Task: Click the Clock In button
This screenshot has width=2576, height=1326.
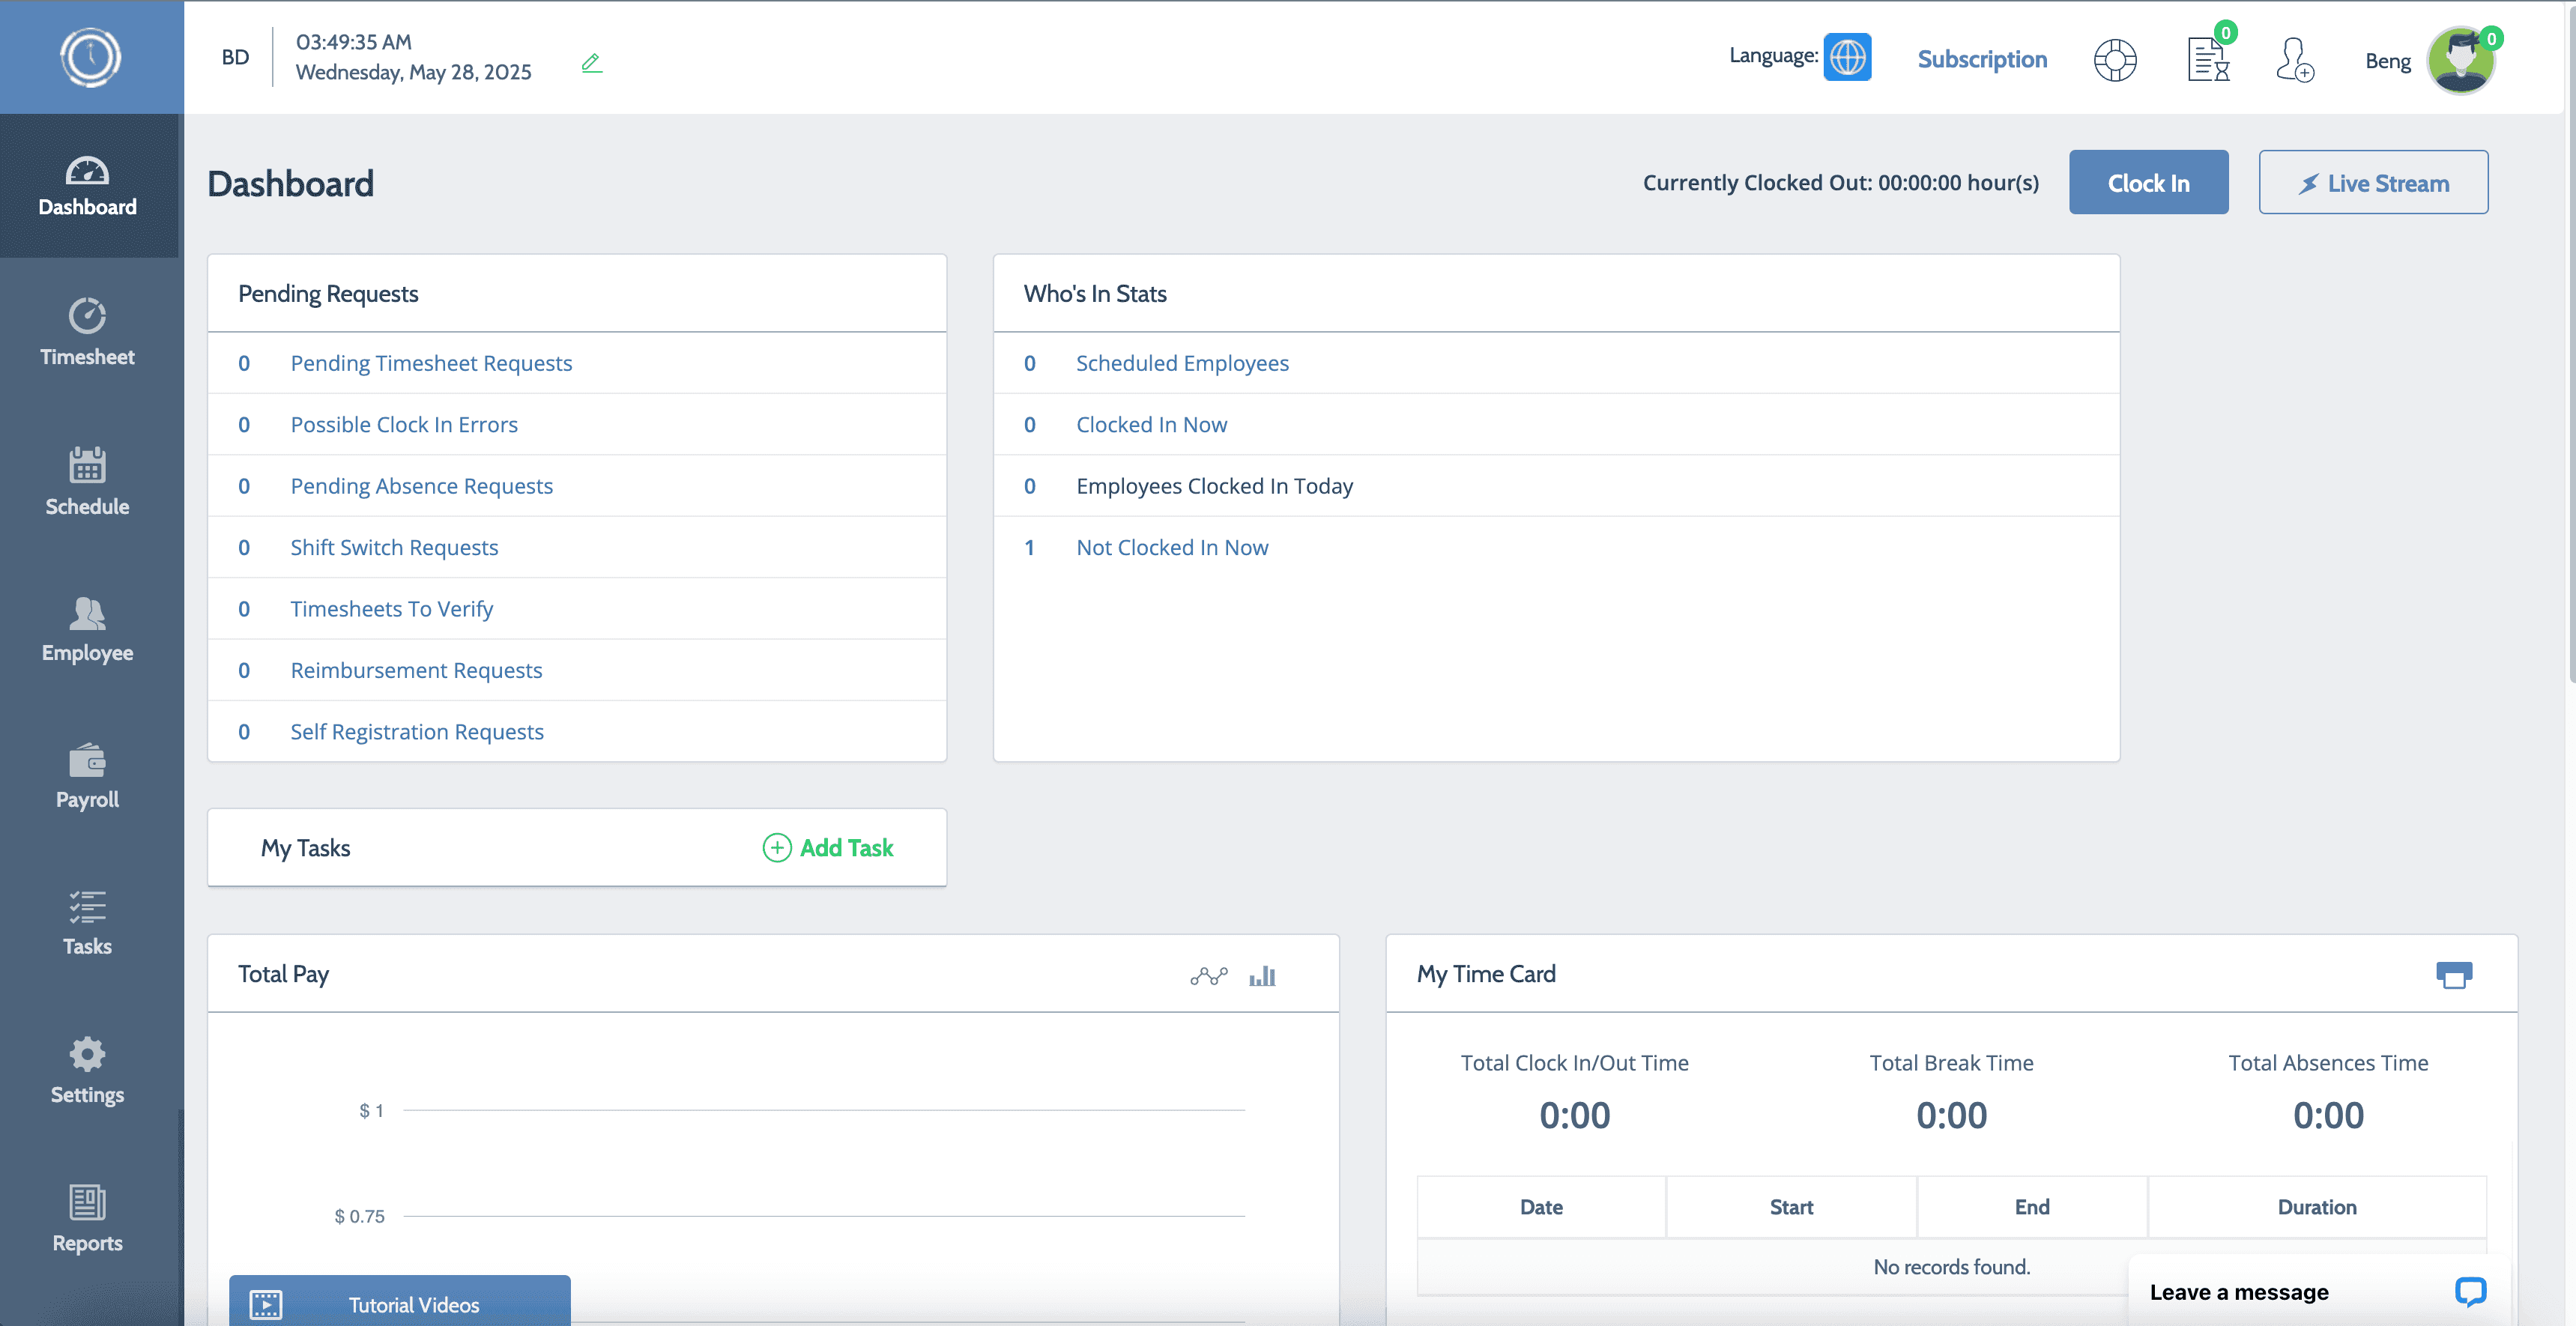Action: [x=2148, y=182]
